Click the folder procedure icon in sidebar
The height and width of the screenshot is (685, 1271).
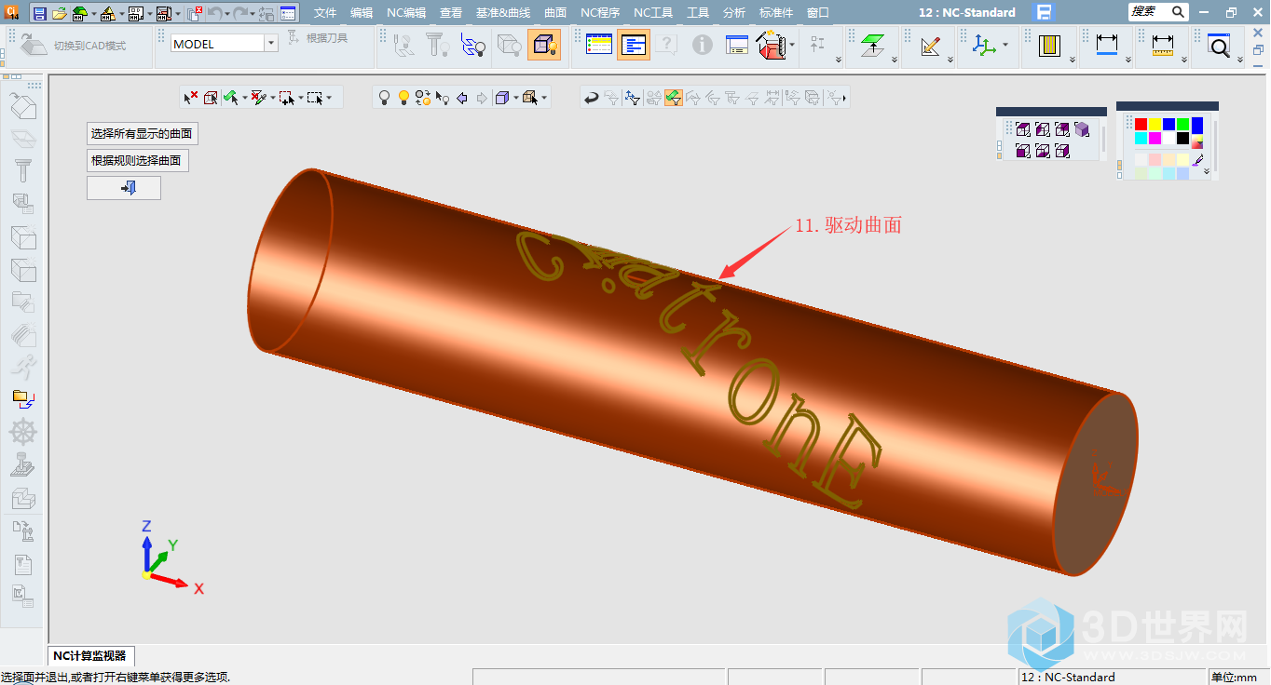coord(23,399)
